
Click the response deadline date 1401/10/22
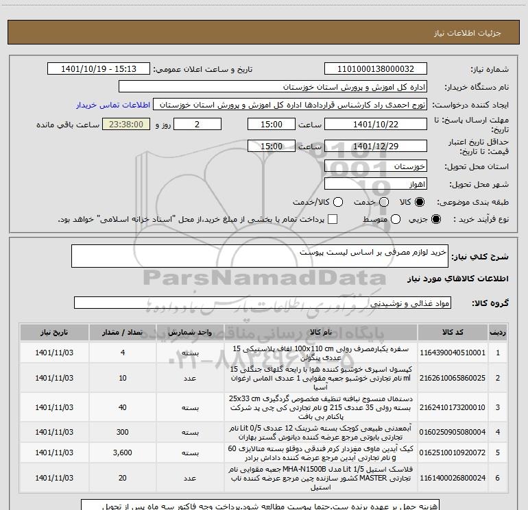click(x=376, y=125)
